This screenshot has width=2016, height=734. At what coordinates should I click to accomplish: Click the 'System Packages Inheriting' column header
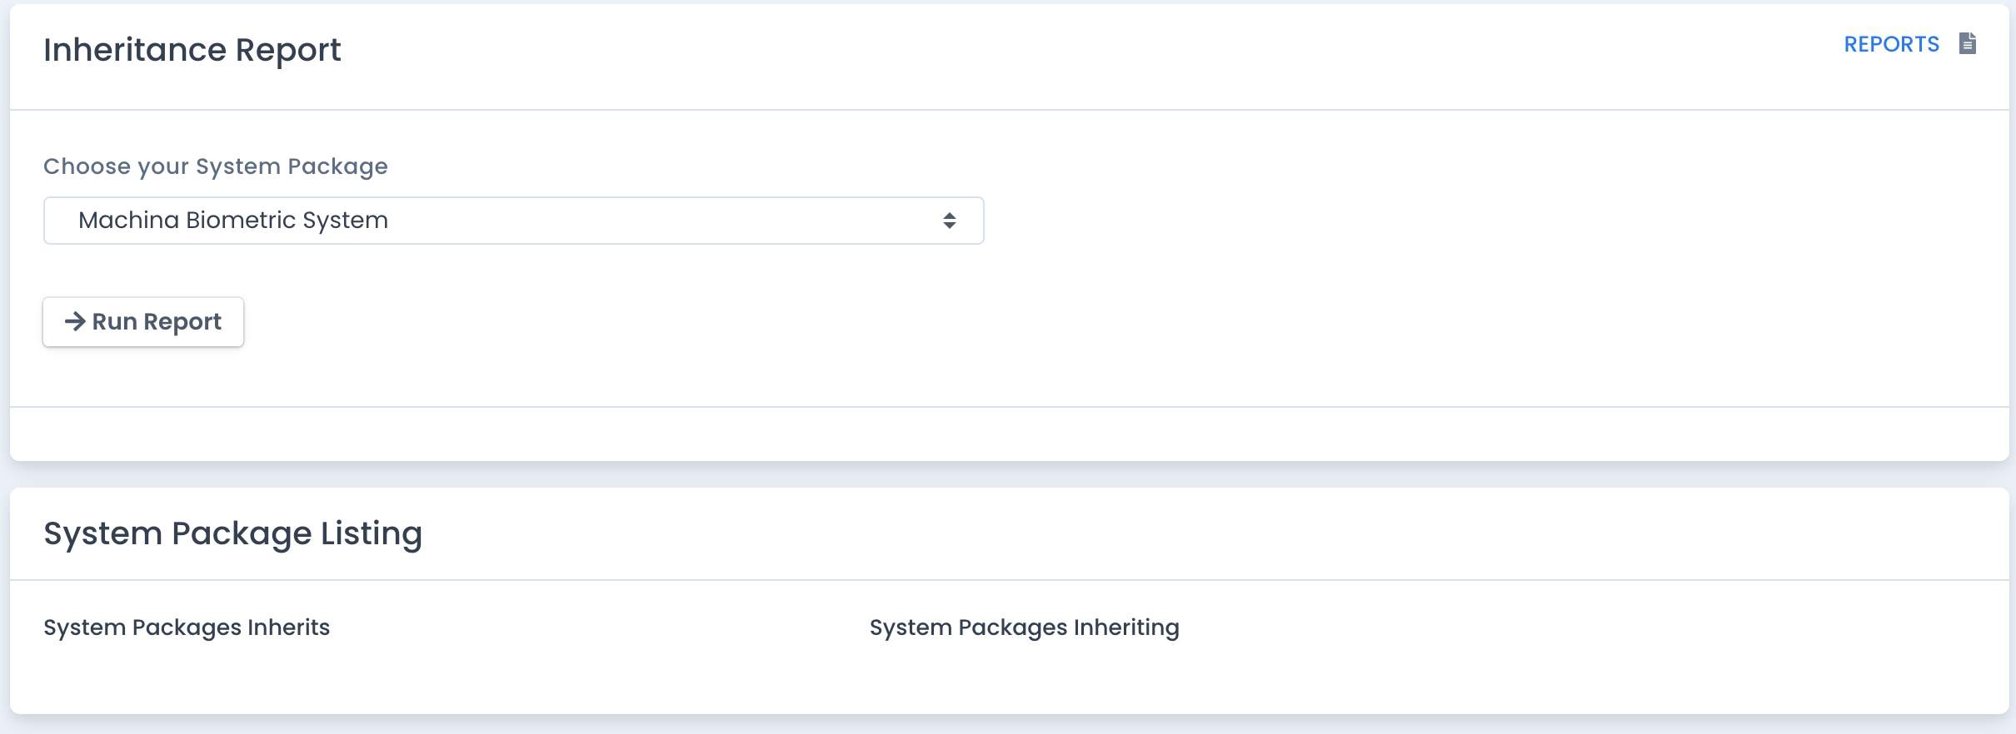pos(1025,627)
